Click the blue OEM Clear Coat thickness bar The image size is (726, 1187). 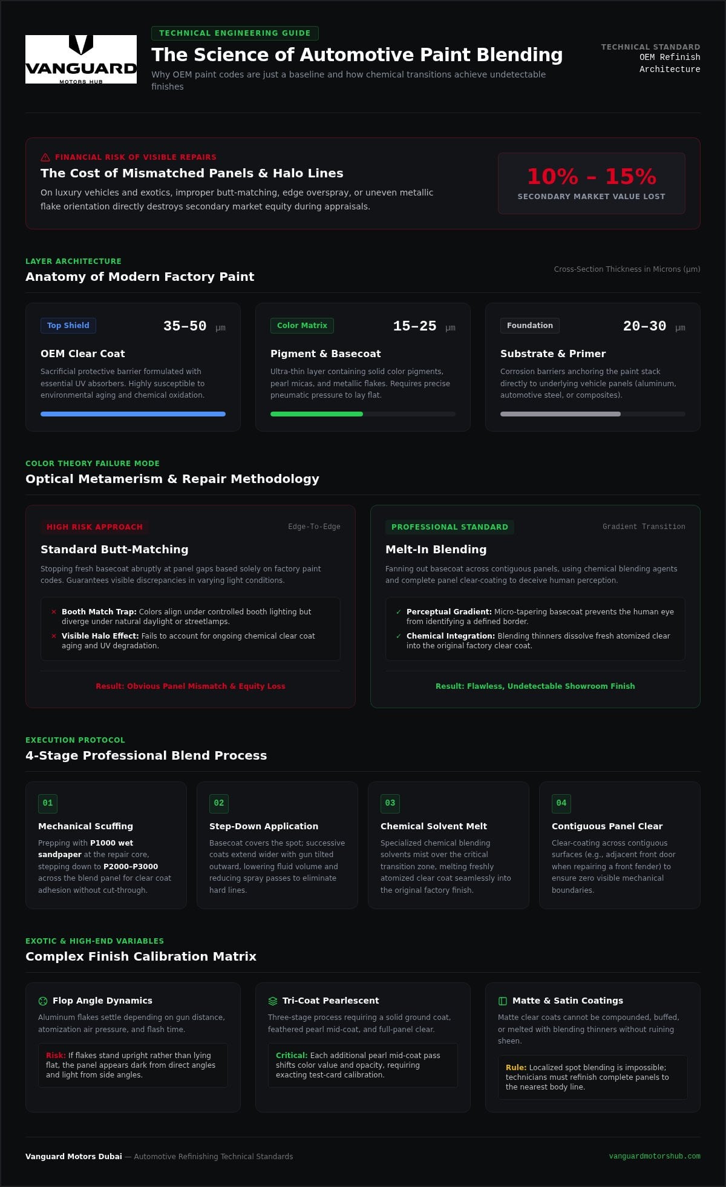(133, 414)
